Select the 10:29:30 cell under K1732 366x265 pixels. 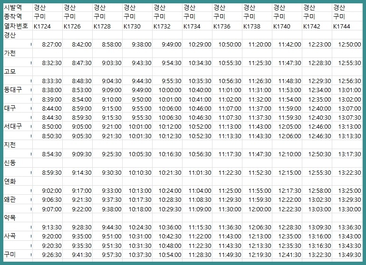167,209
